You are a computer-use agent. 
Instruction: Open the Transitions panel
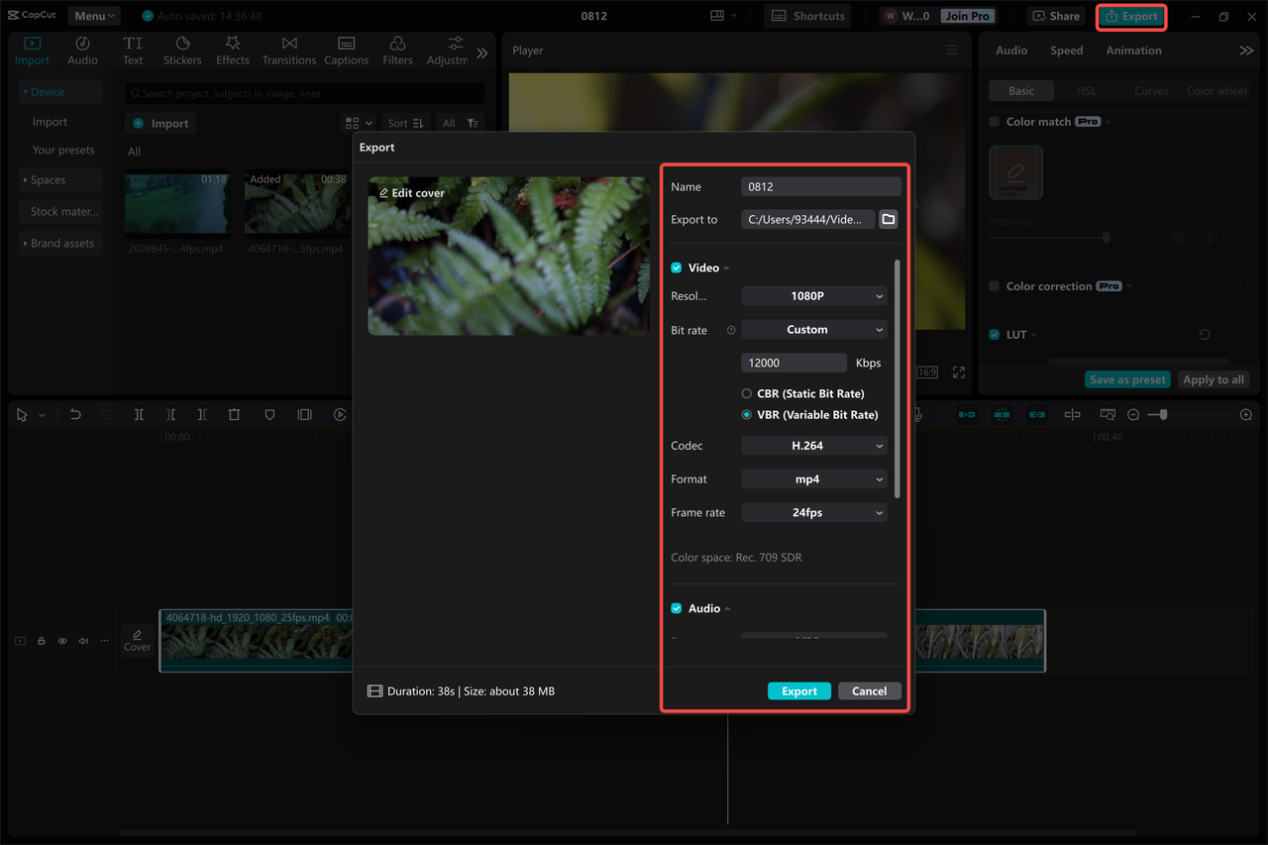288,50
